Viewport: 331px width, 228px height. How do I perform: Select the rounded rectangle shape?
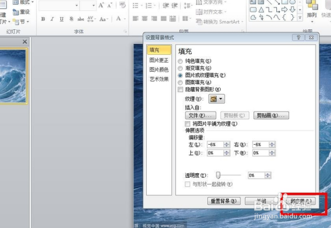(253, 9)
